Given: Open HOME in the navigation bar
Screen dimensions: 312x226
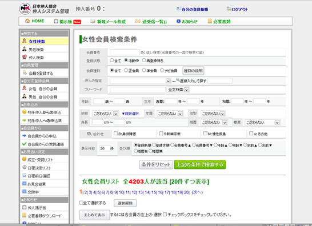Looking at the screenshot, I should pyautogui.click(x=38, y=21).
